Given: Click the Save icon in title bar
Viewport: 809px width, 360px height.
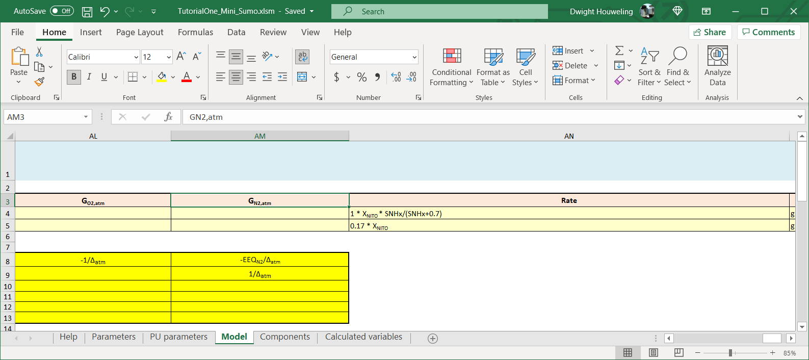Looking at the screenshot, I should click(87, 11).
